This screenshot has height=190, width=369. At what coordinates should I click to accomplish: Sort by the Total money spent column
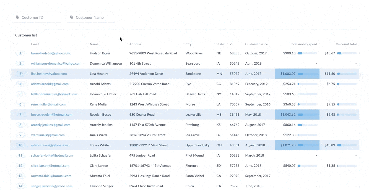(x=303, y=44)
